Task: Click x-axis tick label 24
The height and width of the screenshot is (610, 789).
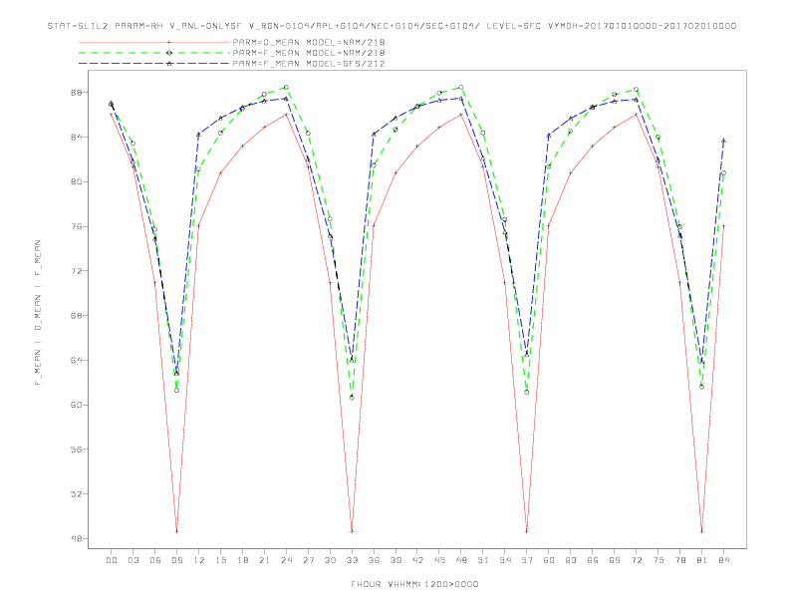Action: tap(286, 560)
